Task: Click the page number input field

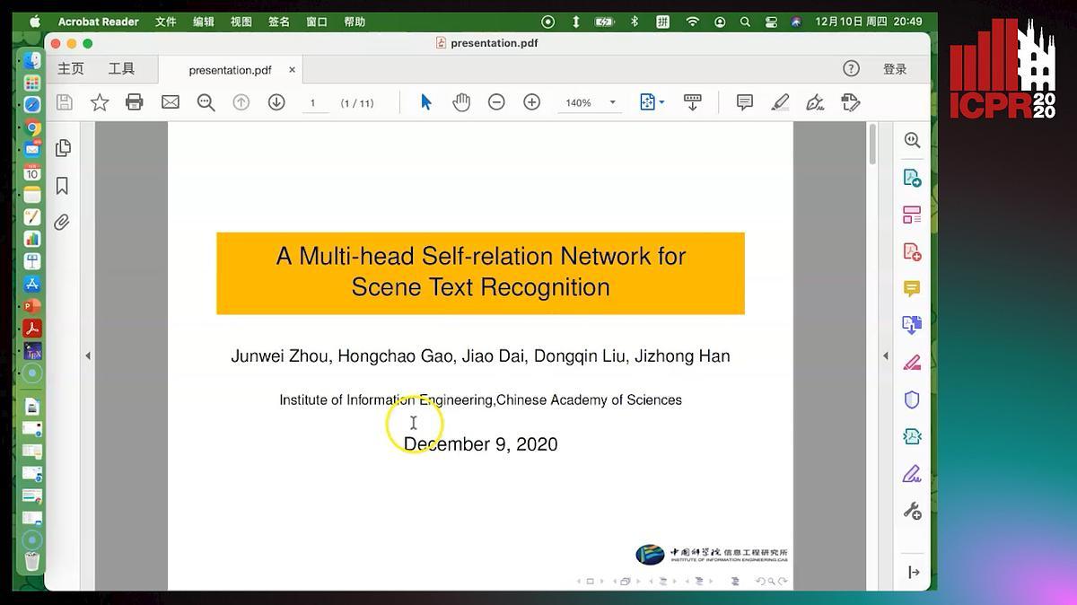Action: tap(313, 103)
